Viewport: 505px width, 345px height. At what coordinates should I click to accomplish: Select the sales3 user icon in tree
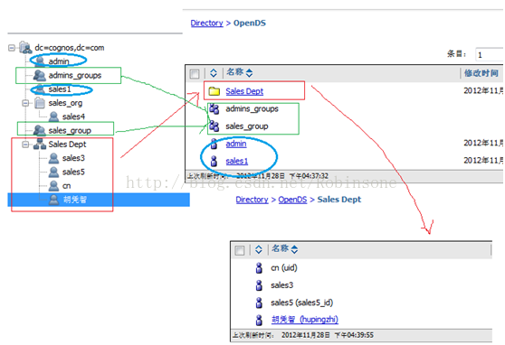pos(53,158)
